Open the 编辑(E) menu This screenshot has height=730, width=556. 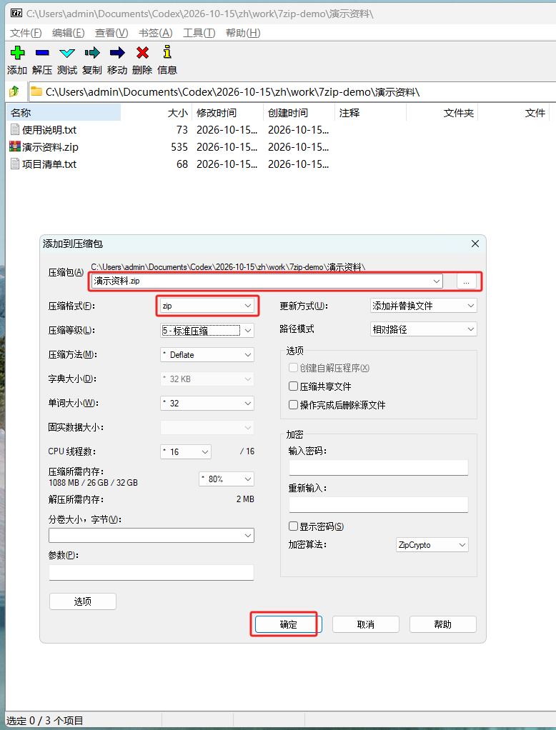pyautogui.click(x=69, y=33)
